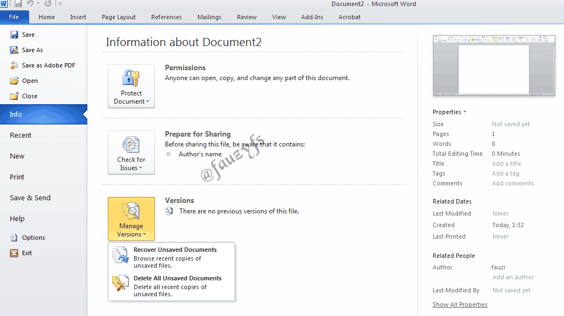Click the Save as Adobe PDF icon
Viewport: 564px width, 316px height.
14,65
